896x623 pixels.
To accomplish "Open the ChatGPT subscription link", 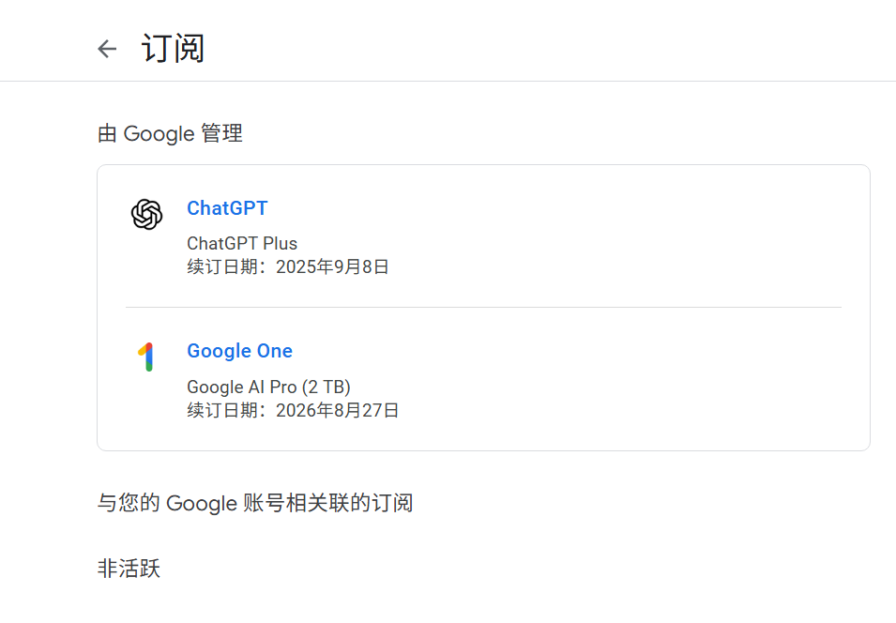I will tap(227, 208).
